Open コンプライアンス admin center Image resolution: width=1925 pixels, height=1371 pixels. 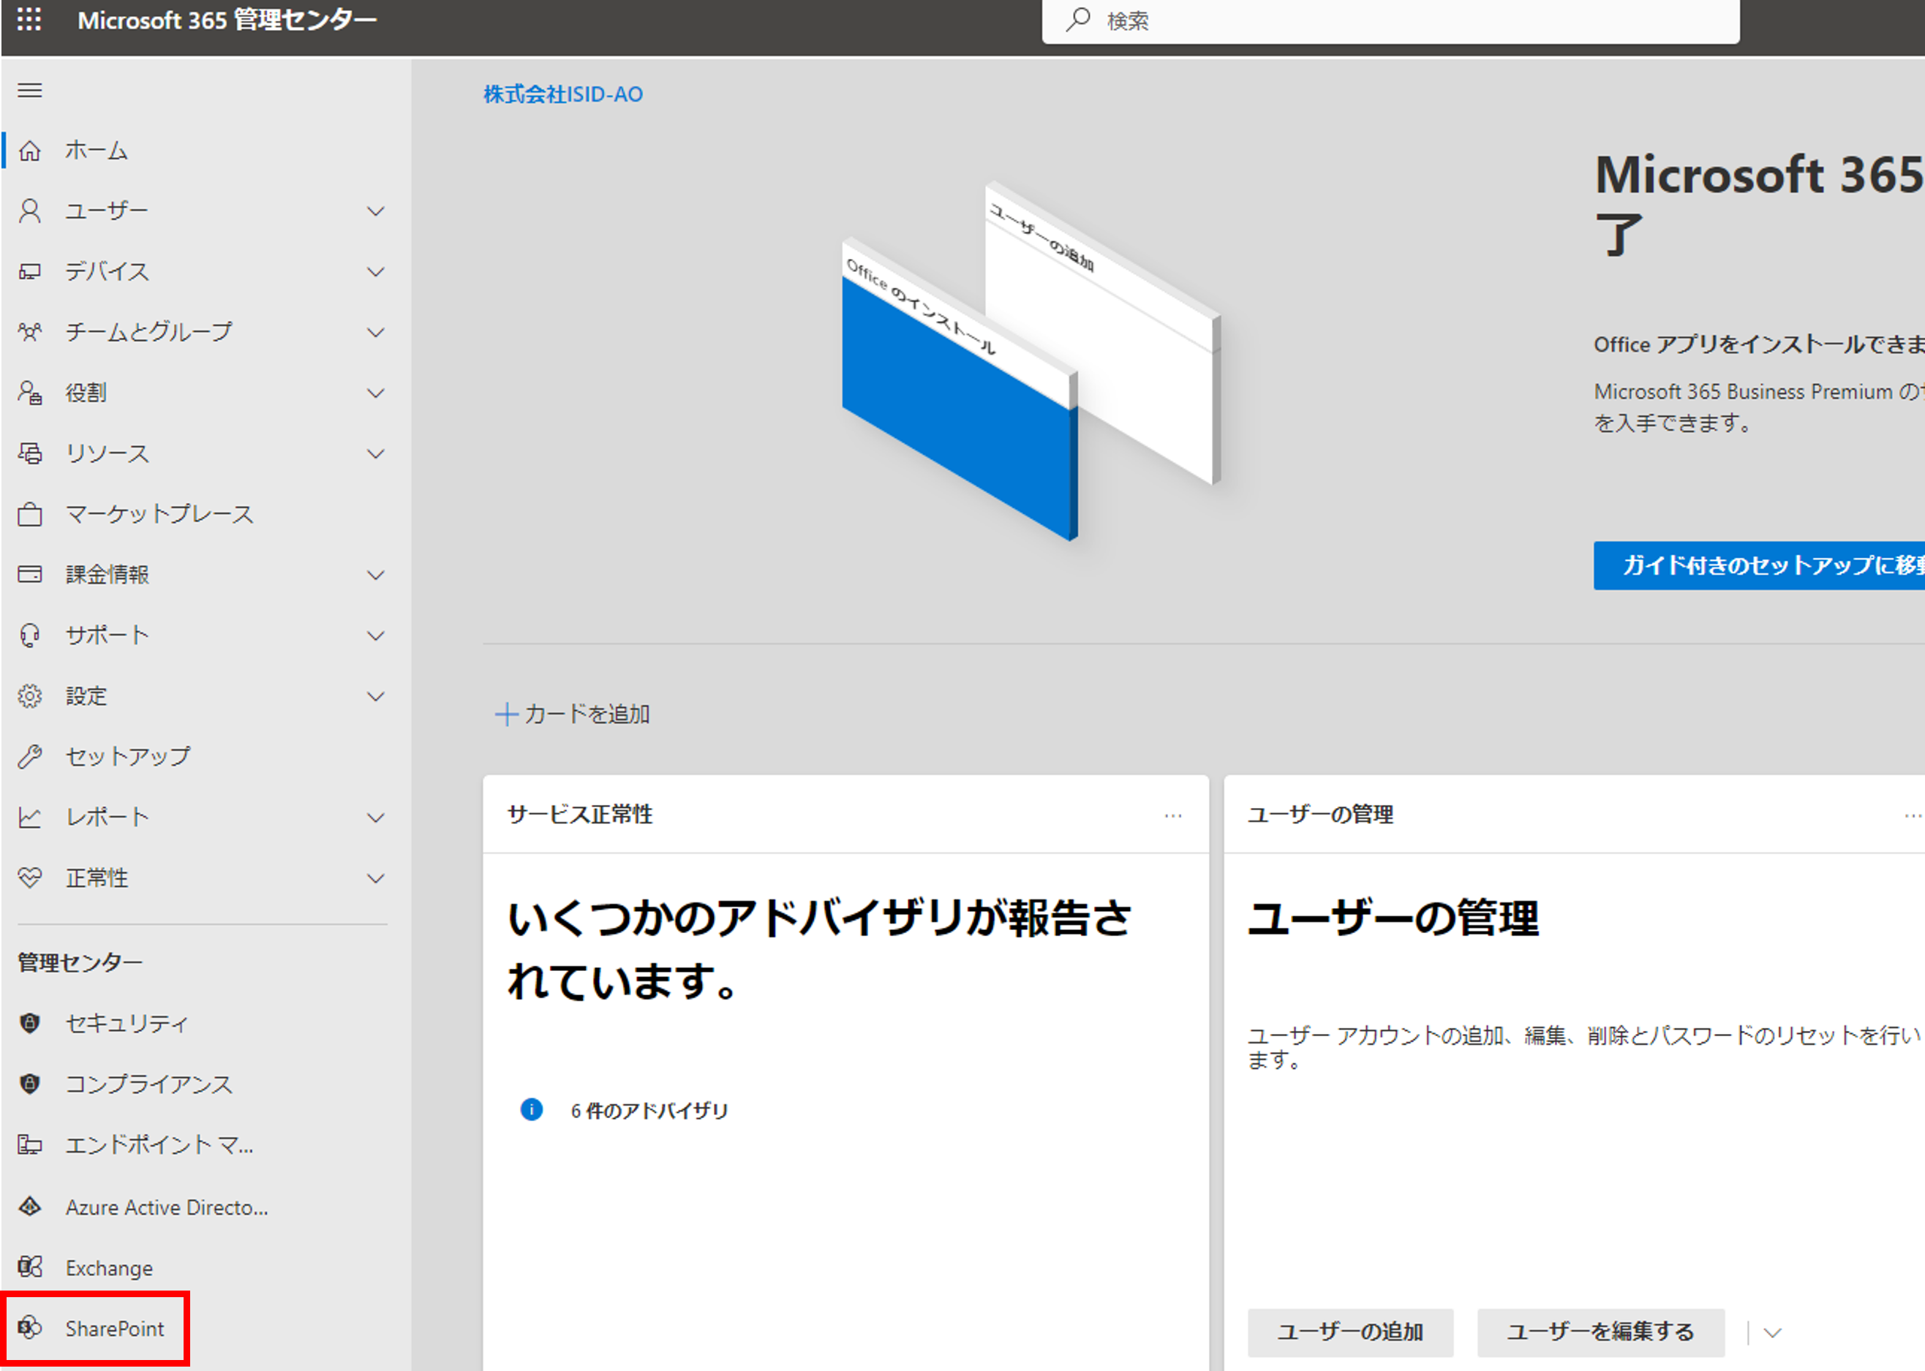148,1084
